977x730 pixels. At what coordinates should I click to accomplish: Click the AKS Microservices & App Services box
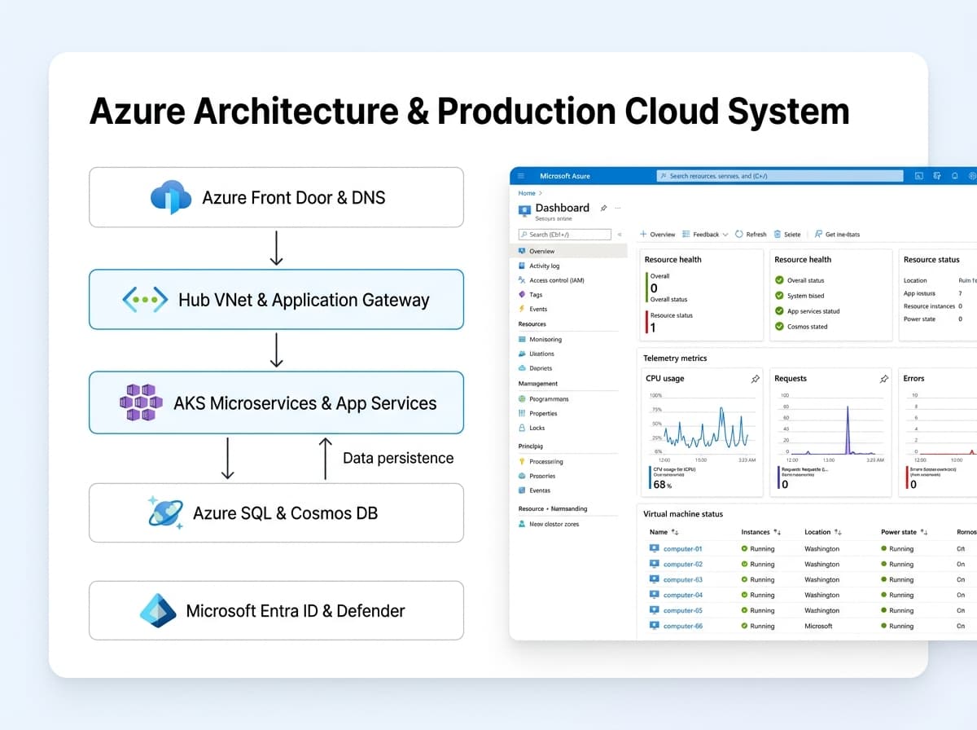(x=276, y=402)
